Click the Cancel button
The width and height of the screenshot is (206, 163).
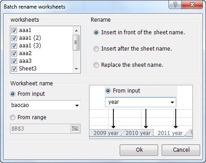coord(181,150)
